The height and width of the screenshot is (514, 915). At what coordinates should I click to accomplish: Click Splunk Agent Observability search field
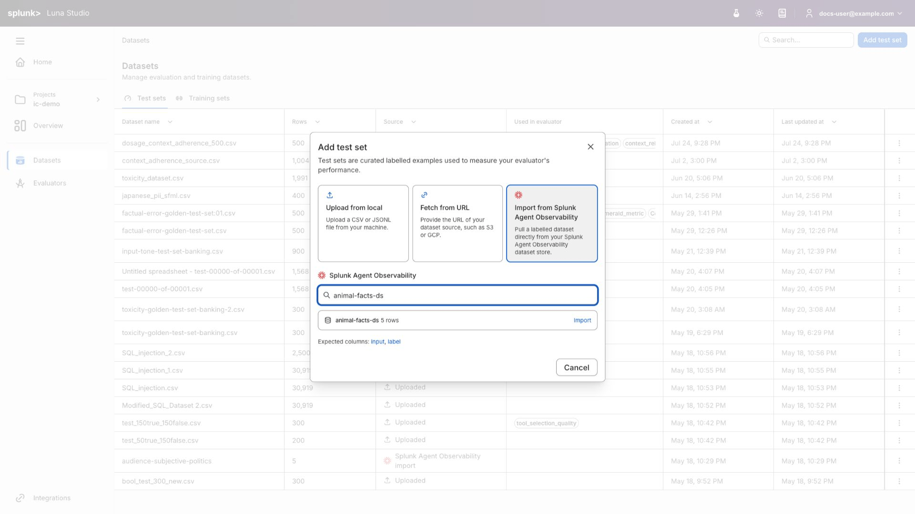pos(457,295)
